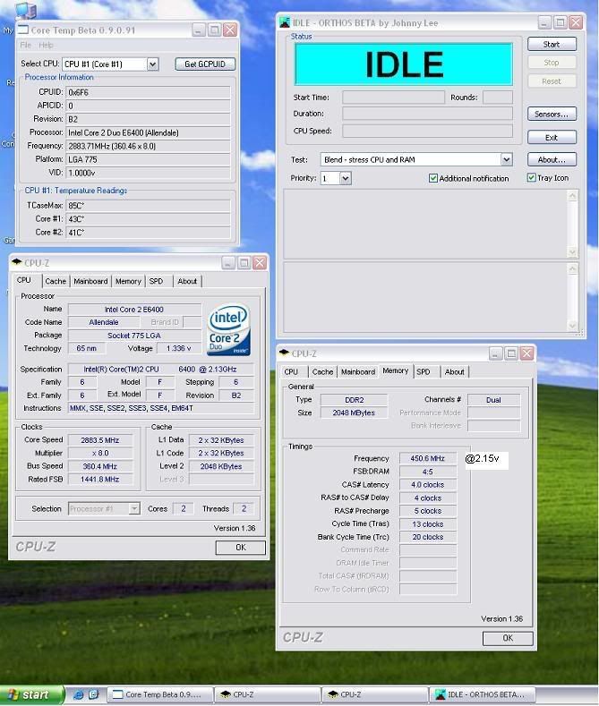Click Internet Explorer quick launch icon
The height and width of the screenshot is (706, 599).
click(79, 694)
